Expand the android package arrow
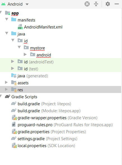122x165 pixels. (x=25, y=54)
